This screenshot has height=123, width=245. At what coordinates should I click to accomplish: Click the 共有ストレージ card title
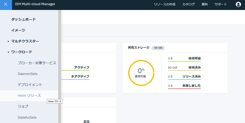tap(139, 48)
